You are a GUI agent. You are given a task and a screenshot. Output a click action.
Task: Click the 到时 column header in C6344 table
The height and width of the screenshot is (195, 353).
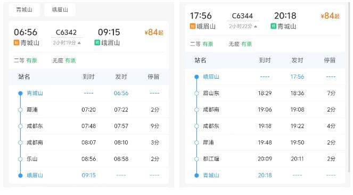[x=265, y=60]
